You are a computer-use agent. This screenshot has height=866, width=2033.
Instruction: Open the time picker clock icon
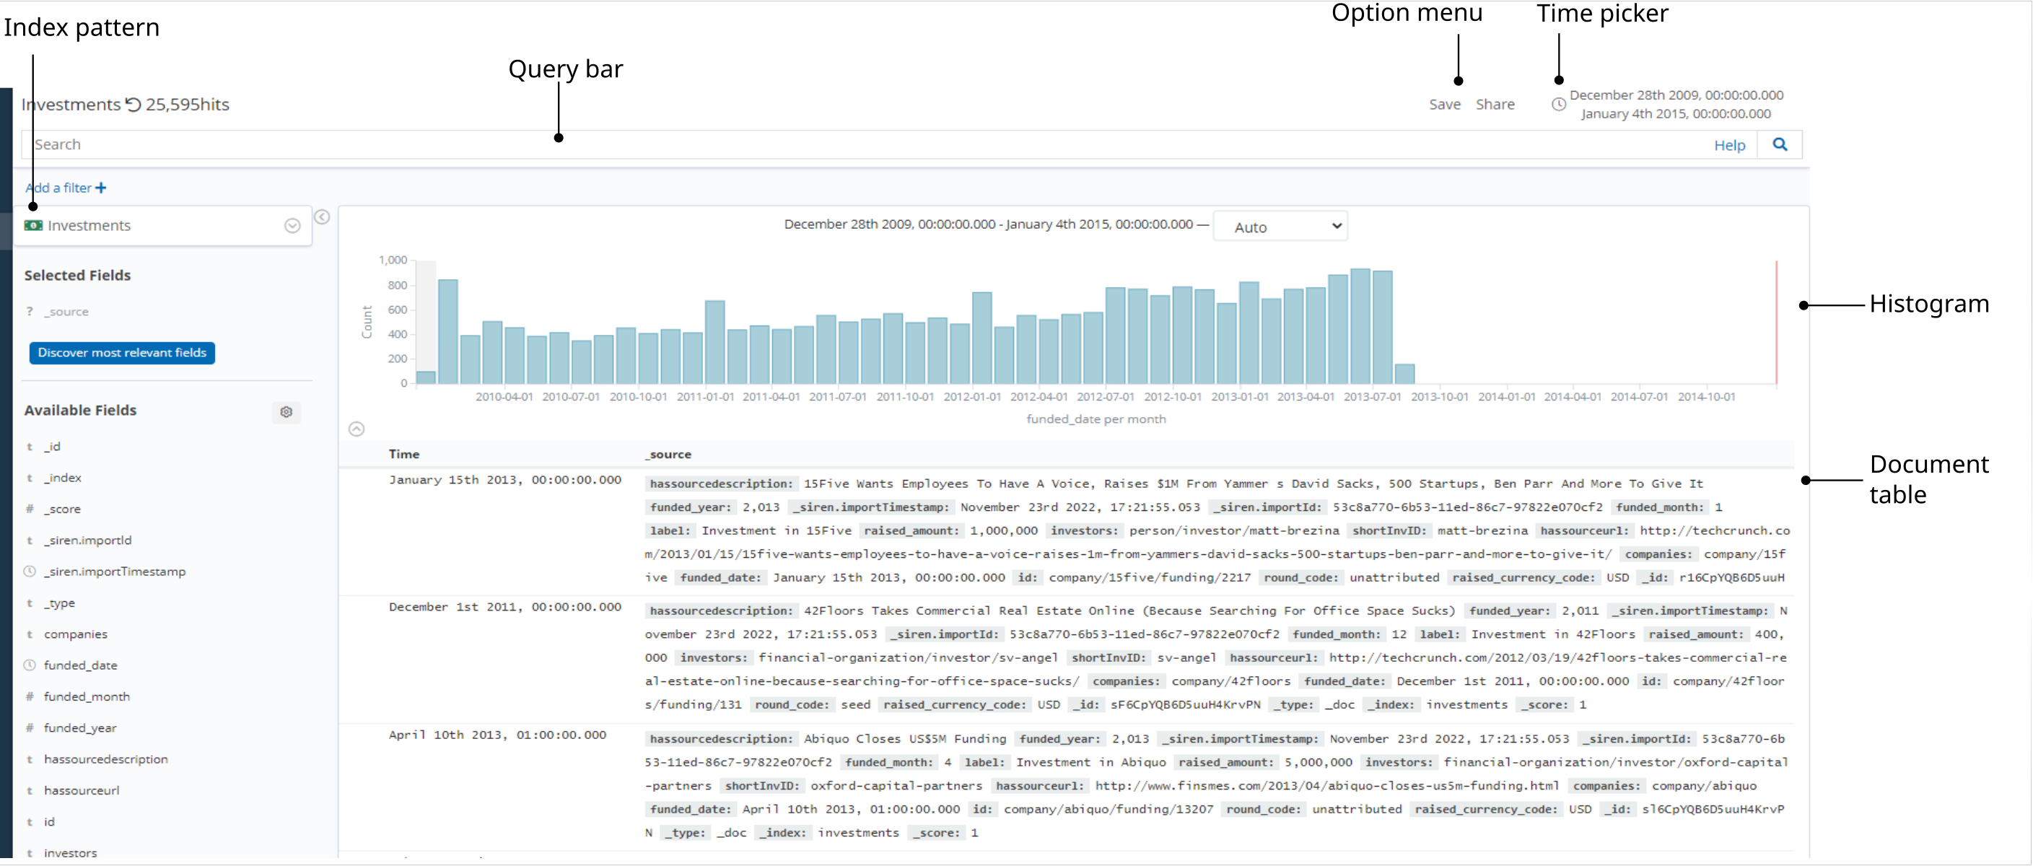[x=1558, y=104]
